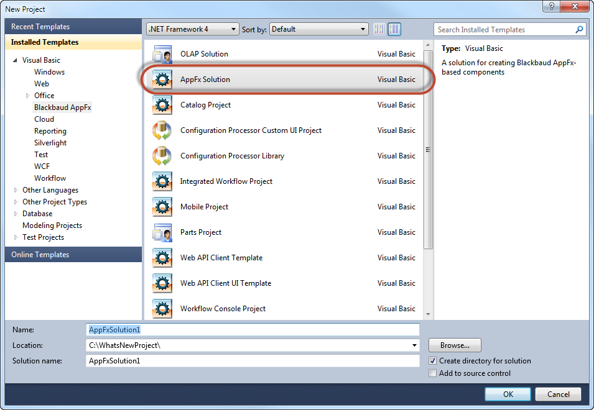Open the Recent Templates section
Image resolution: width=594 pixels, height=410 pixels.
tap(73, 27)
